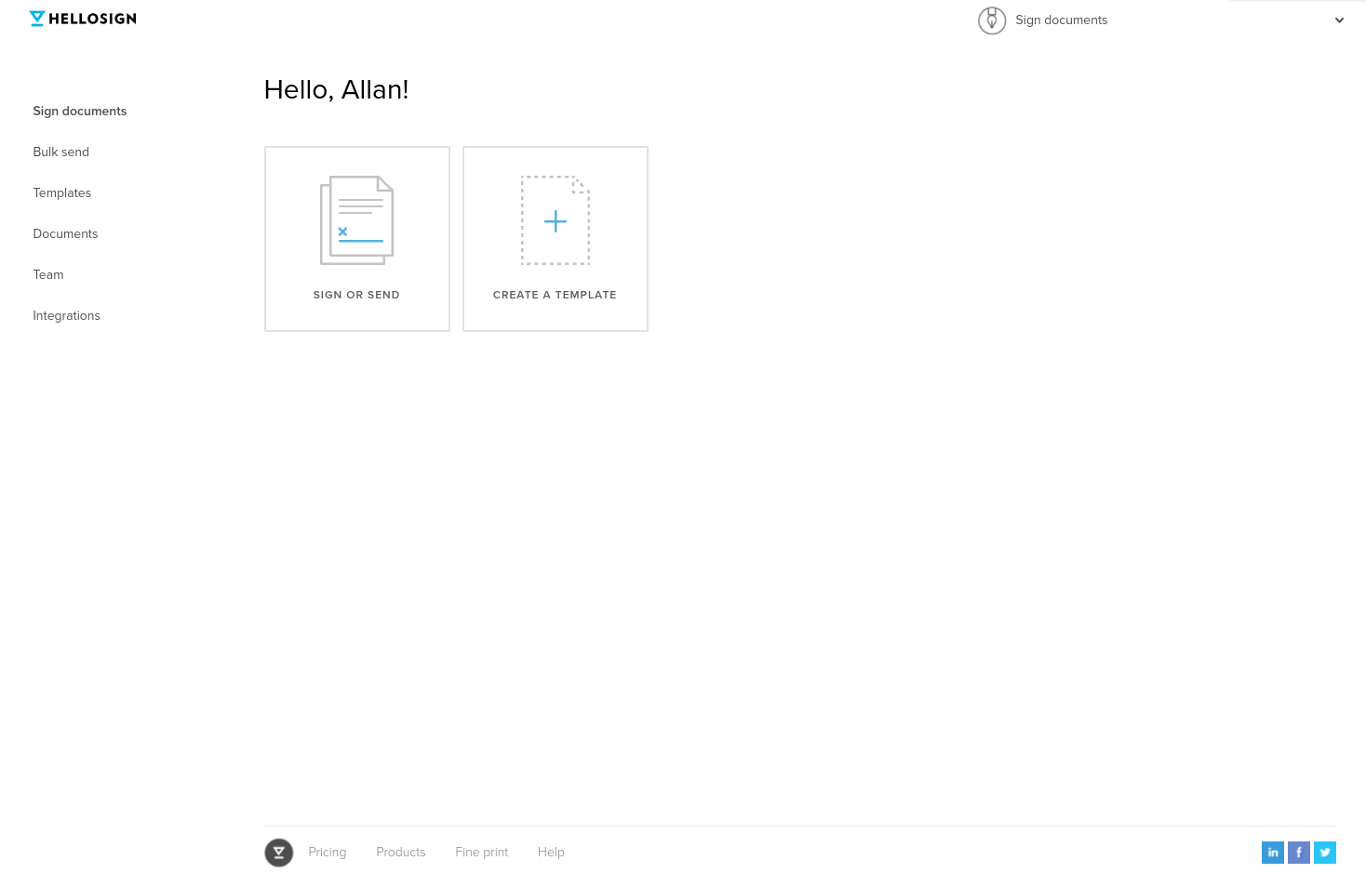Image resolution: width=1366 pixels, height=887 pixels.
Task: Open the Pricing footer link
Action: (x=328, y=853)
